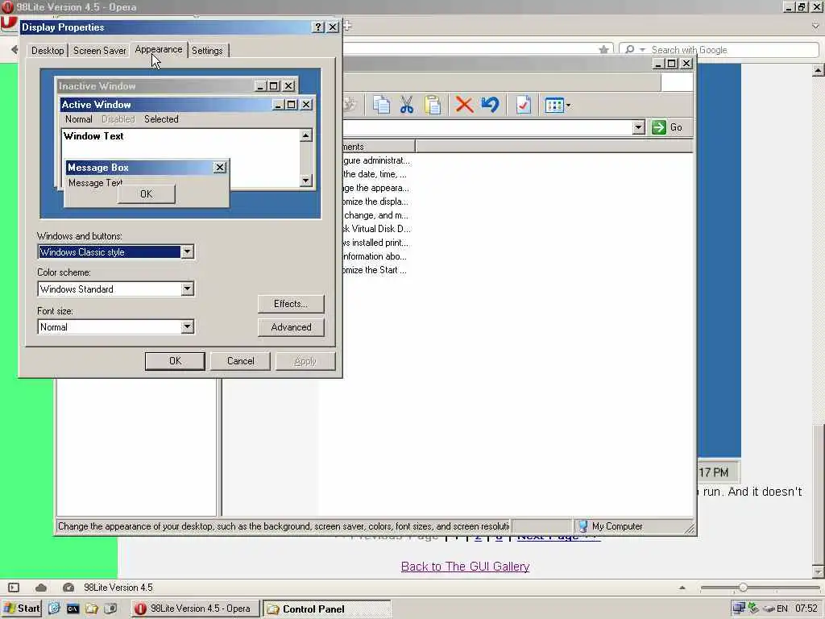Click the network computers tray icon
Screen dimensions: 825x619
coord(739,609)
